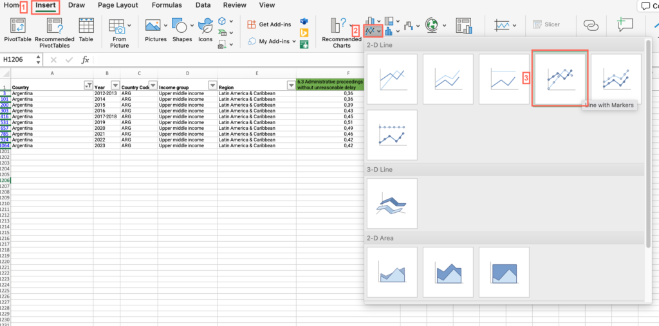Screen dimensions: 659x326
Task: Open Recommended PivotTables
Action: tap(55, 33)
